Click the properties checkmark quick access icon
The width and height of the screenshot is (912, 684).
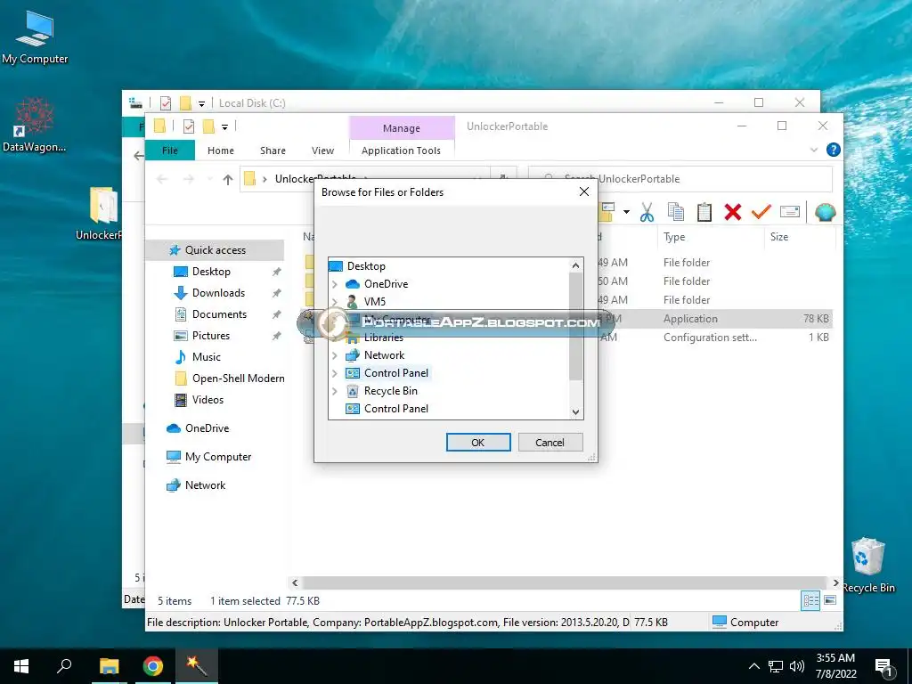[x=189, y=126]
